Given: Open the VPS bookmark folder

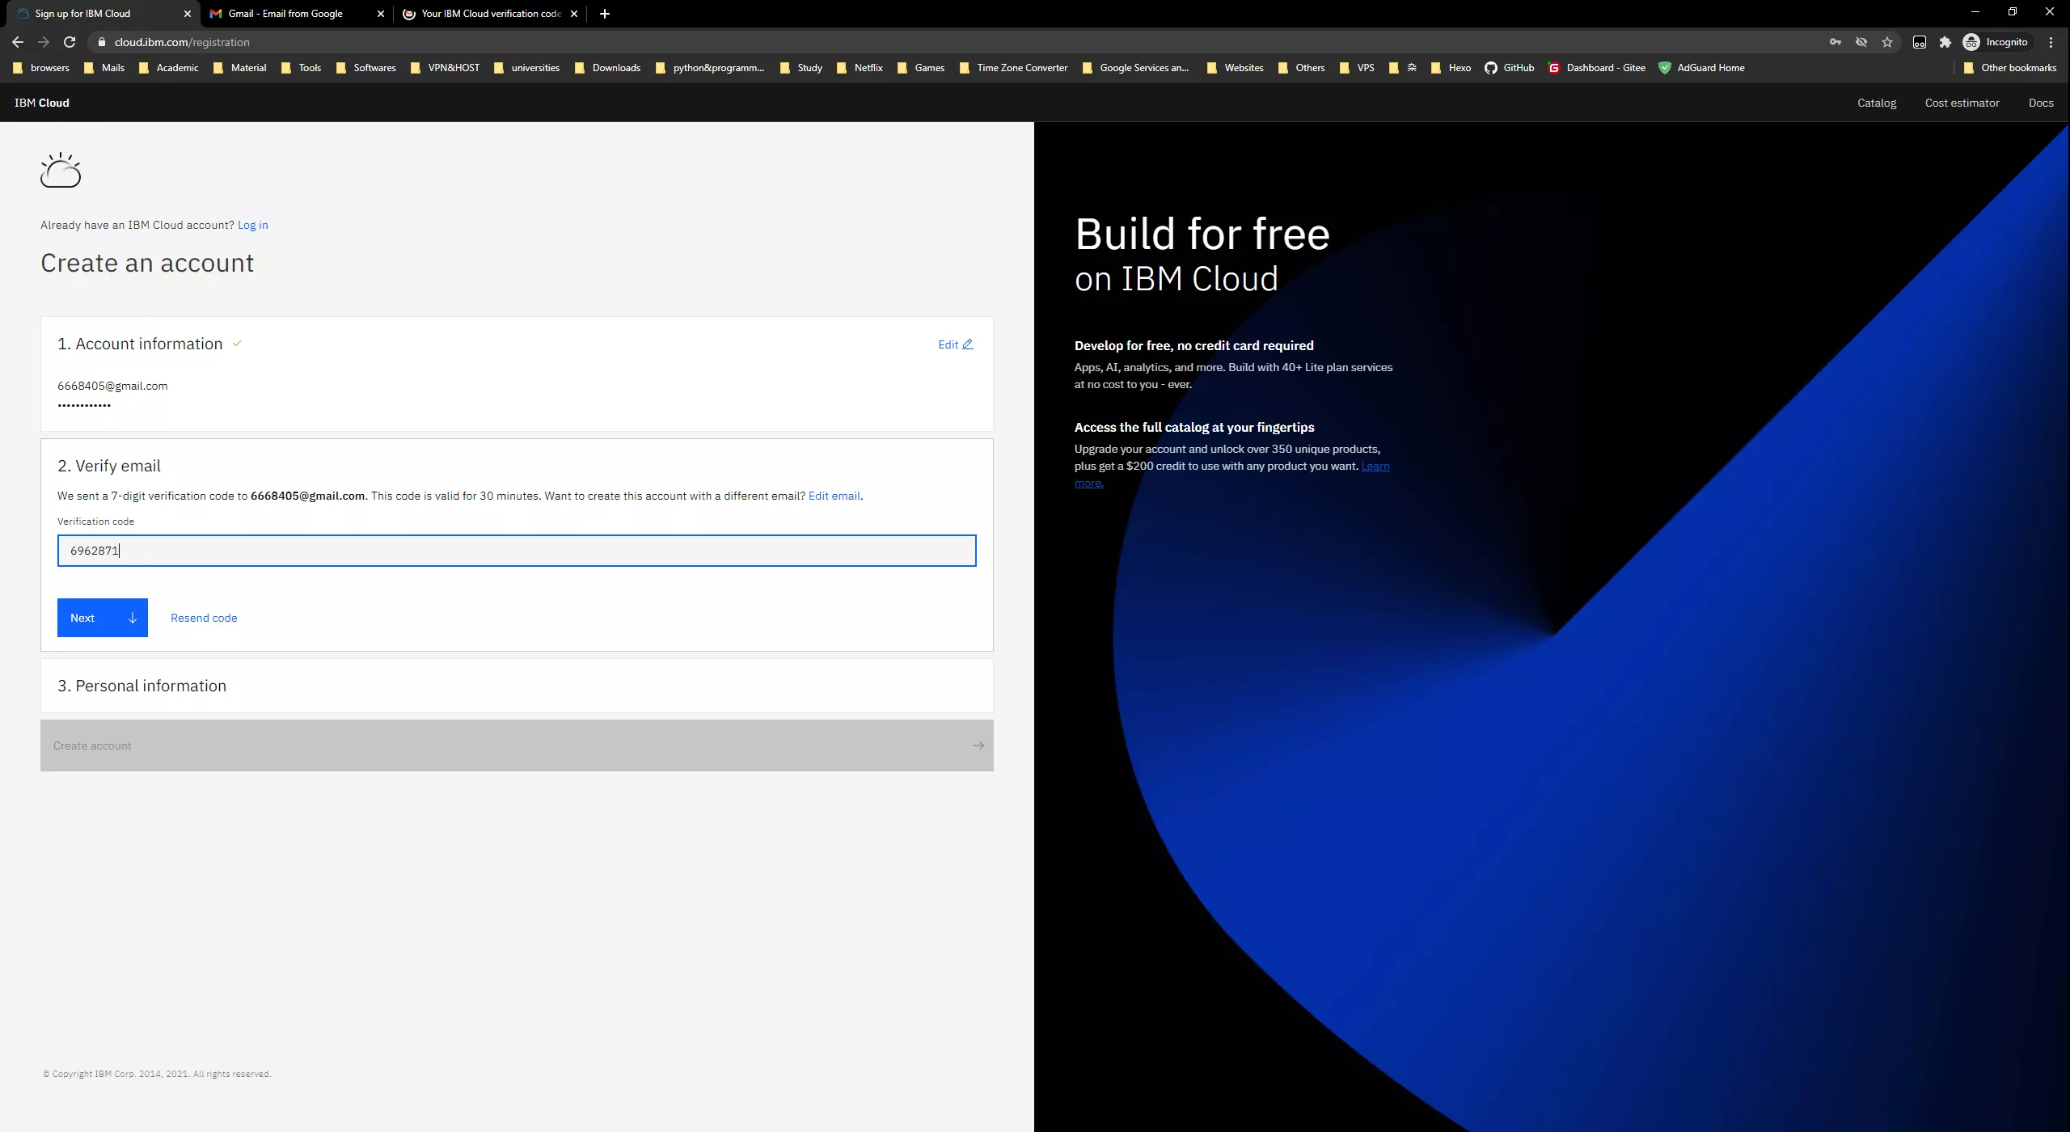Looking at the screenshot, I should (1357, 68).
